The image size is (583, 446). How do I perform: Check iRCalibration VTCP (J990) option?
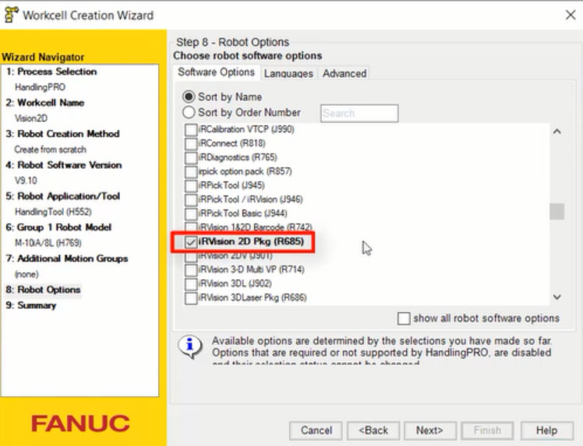coord(191,130)
